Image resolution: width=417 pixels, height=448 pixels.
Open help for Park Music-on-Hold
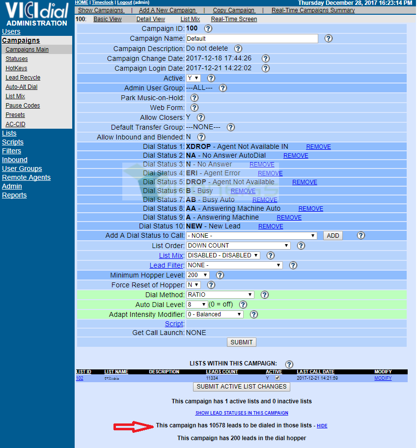(x=194, y=98)
